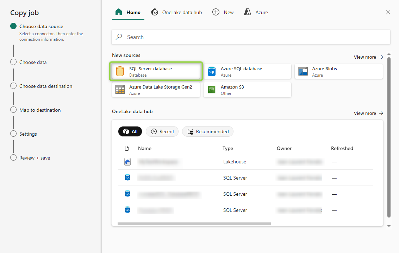399x253 pixels.
Task: Click SQL Server database cylinder icon
Action: [x=120, y=71]
